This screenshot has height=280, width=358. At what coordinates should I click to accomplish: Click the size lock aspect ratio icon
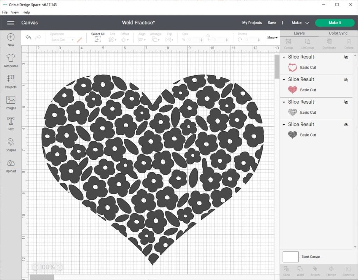208,35
